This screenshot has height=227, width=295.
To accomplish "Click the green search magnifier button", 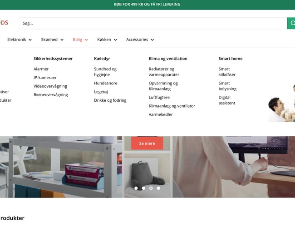I will coord(291,23).
